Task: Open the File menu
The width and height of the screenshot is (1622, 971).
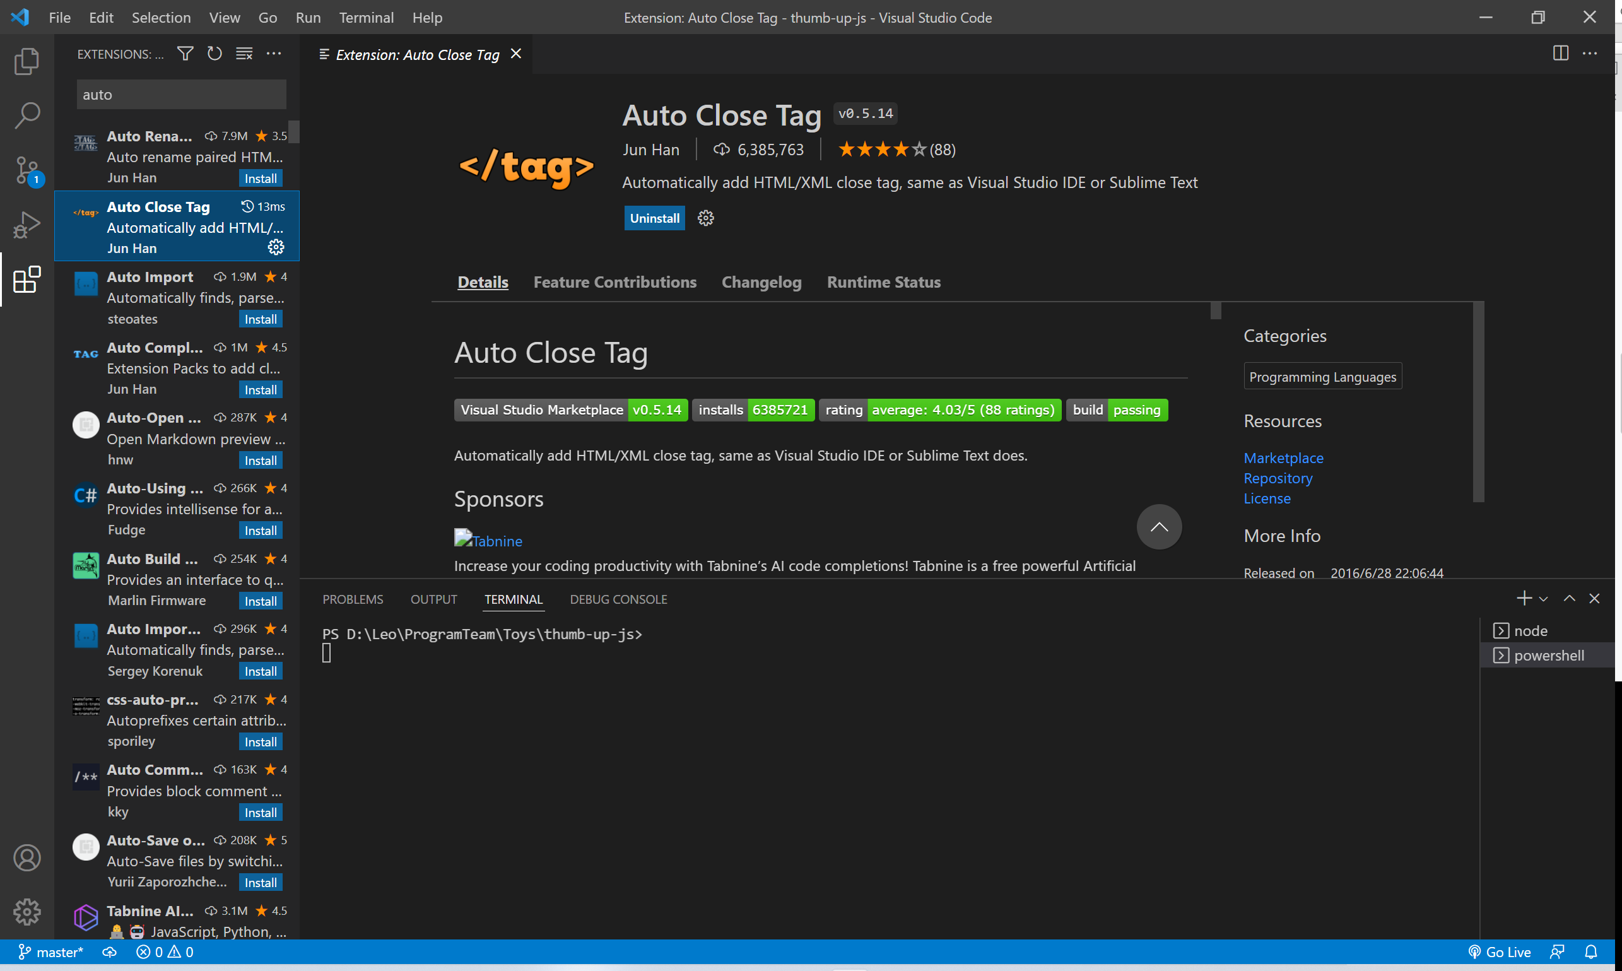Action: click(59, 18)
